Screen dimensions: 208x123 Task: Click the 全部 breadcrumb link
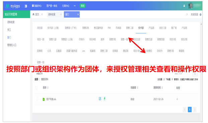tap(37, 79)
